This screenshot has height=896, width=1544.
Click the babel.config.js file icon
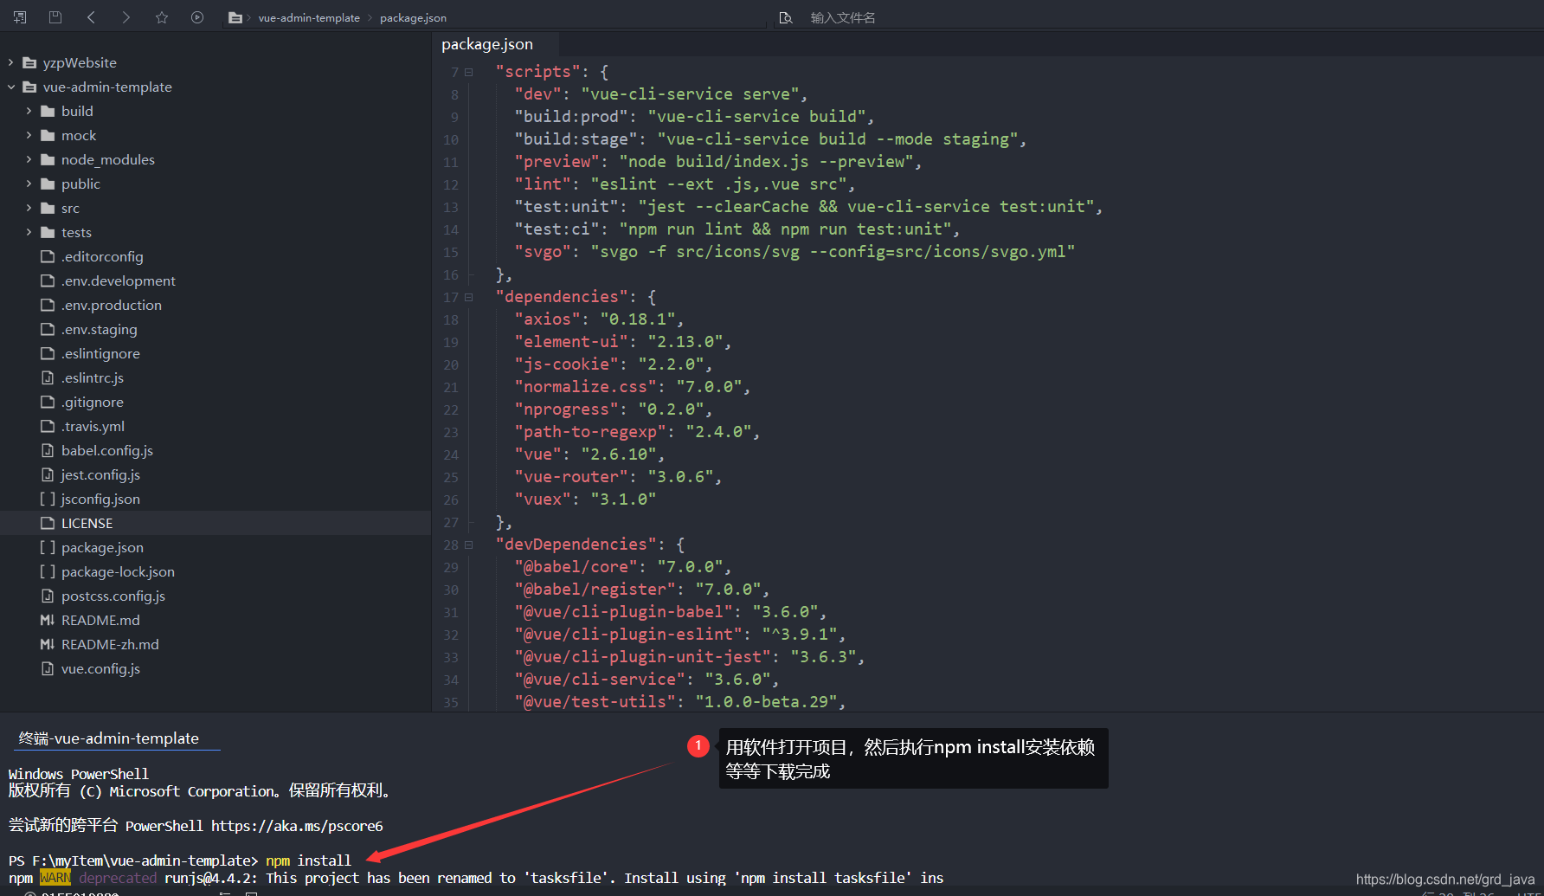[x=48, y=450]
